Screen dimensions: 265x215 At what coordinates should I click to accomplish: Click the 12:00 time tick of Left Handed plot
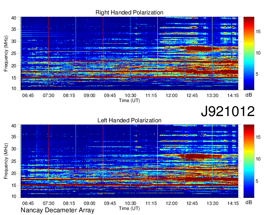[x=171, y=203]
